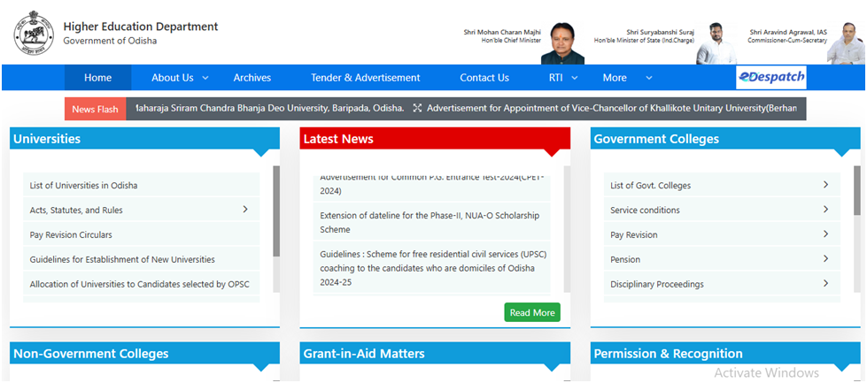Screen dimensions: 867x383
Task: Click the Commissioner-Cum-Secretary caption
Action: 787,41
